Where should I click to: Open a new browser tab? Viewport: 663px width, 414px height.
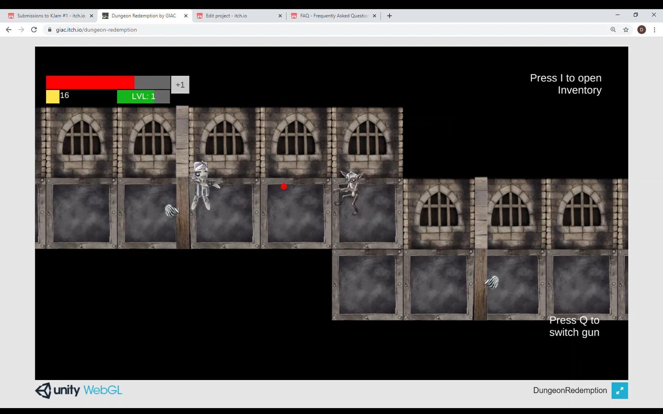[390, 16]
